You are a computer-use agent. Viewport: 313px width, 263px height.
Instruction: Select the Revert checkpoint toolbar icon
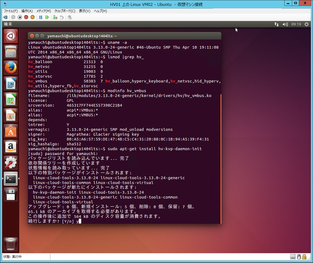(x=61, y=17)
